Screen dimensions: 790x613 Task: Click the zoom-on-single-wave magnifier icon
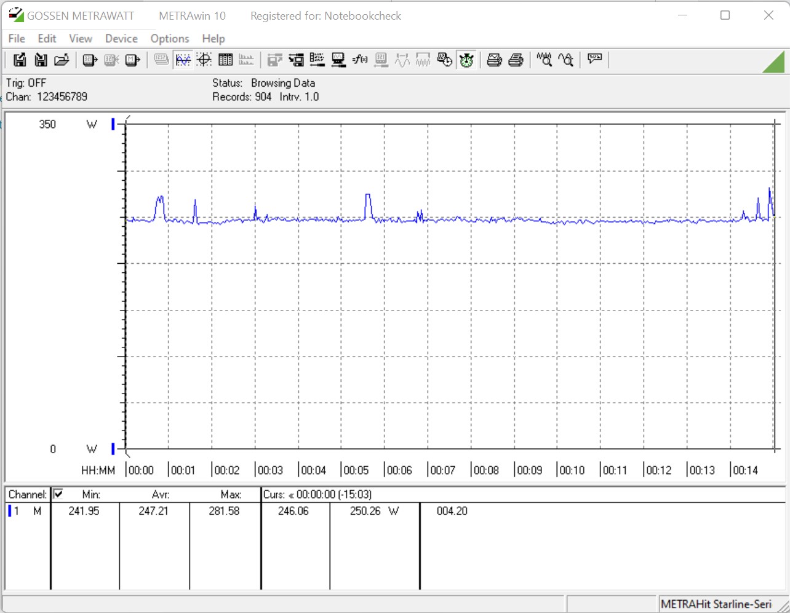pyautogui.click(x=565, y=60)
